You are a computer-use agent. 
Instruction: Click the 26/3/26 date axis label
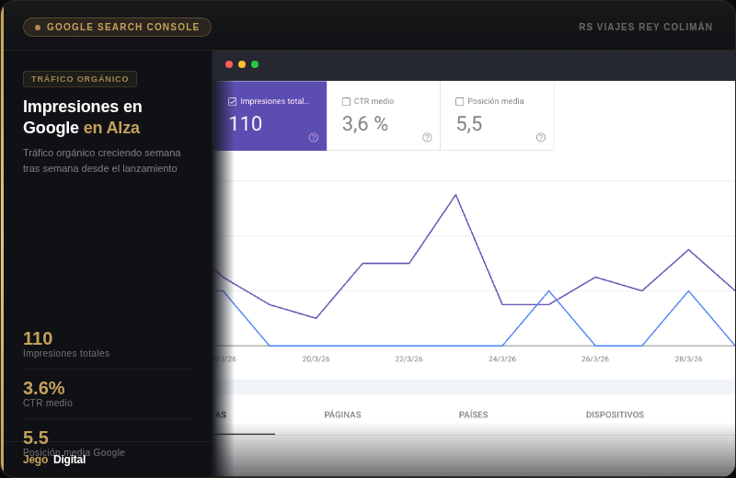595,358
